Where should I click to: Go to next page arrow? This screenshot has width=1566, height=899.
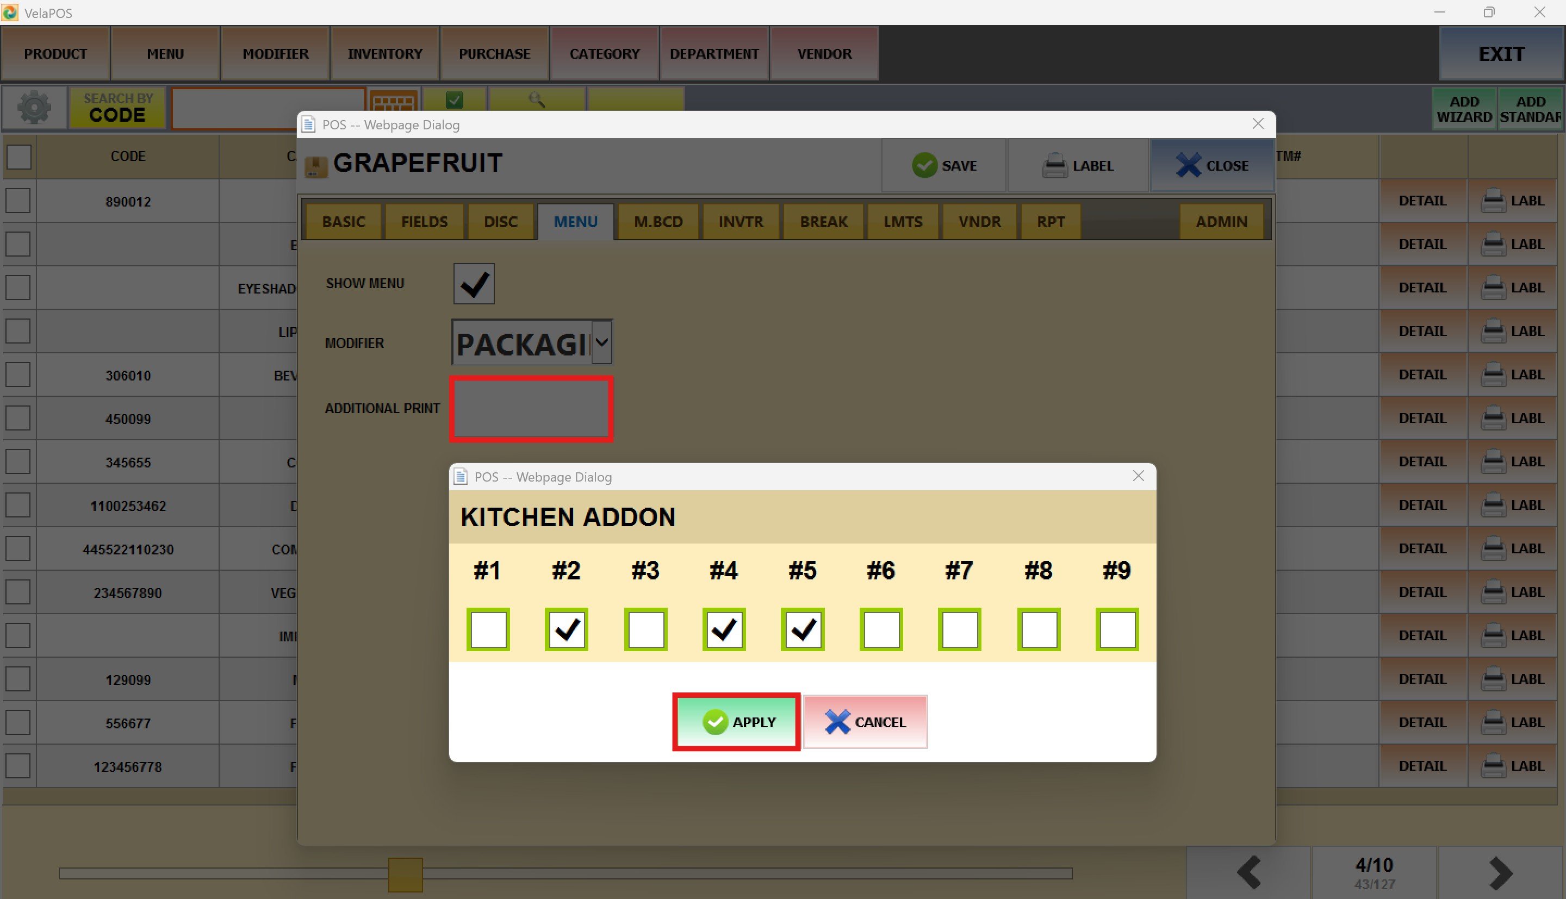1501,872
